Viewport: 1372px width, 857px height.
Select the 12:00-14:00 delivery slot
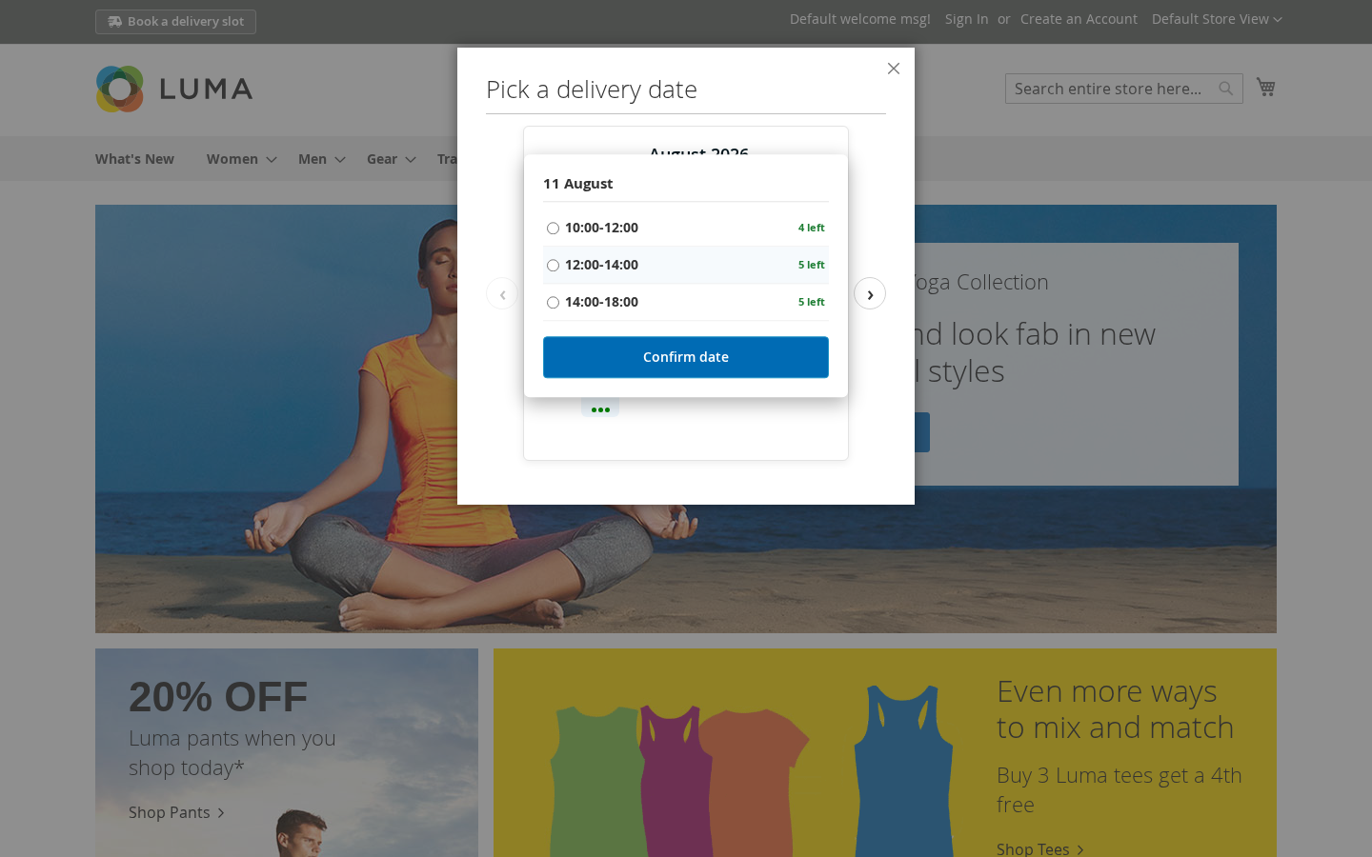553,266
